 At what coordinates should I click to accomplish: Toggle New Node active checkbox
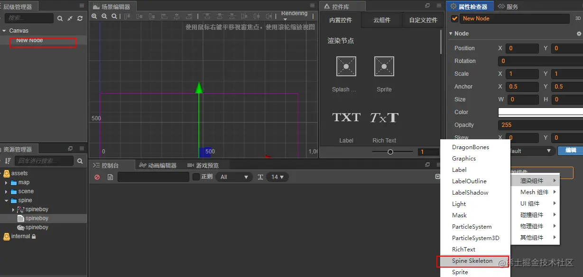coord(454,18)
